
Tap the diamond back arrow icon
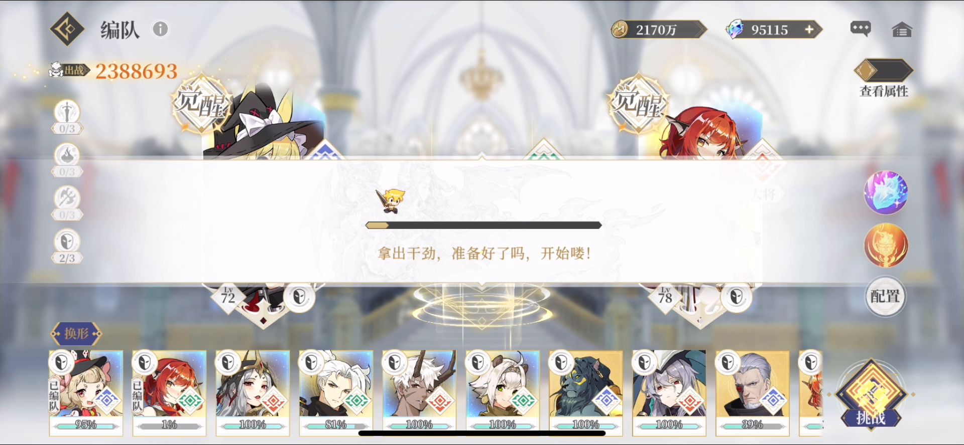coord(67,29)
